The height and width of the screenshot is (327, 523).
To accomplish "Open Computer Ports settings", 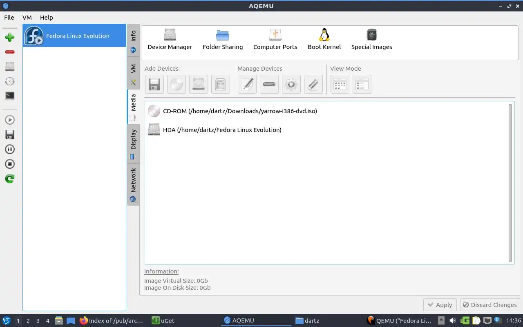I will click(275, 40).
